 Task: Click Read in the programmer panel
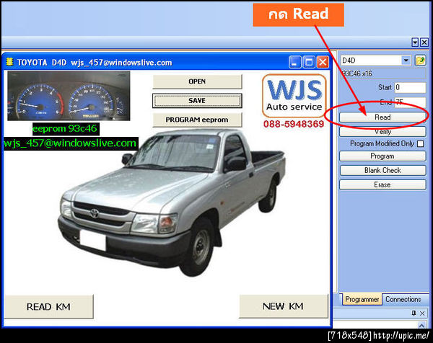pyautogui.click(x=382, y=117)
